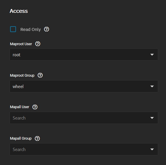
Task: Click the Mapall Group label
Action: tap(21, 138)
